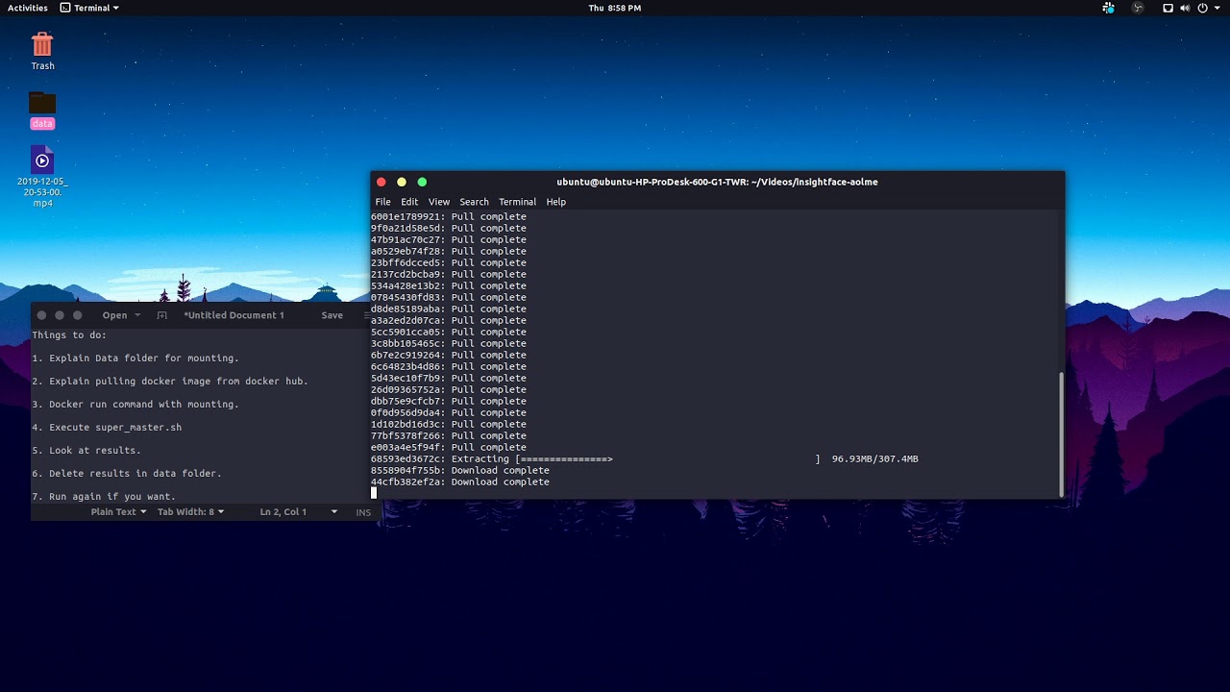Open the Trash desktop icon
Screen dimensions: 1230x692
[42, 45]
